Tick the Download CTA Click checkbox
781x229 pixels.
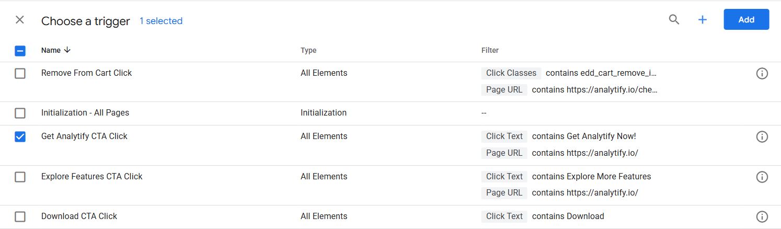20,216
